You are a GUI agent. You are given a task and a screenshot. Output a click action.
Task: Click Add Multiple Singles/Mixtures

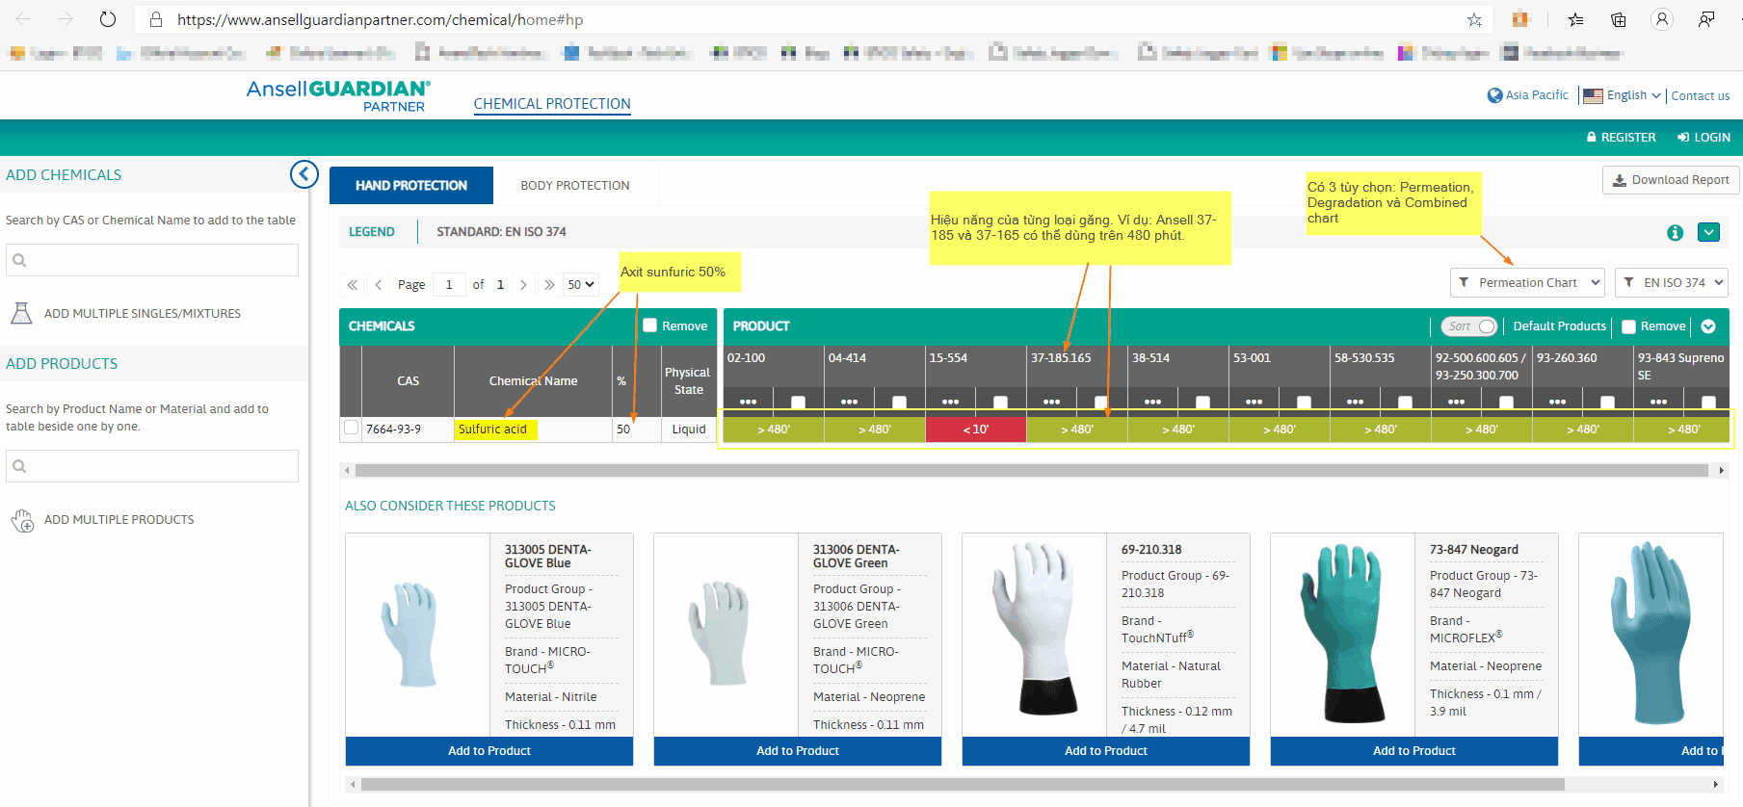(x=143, y=314)
